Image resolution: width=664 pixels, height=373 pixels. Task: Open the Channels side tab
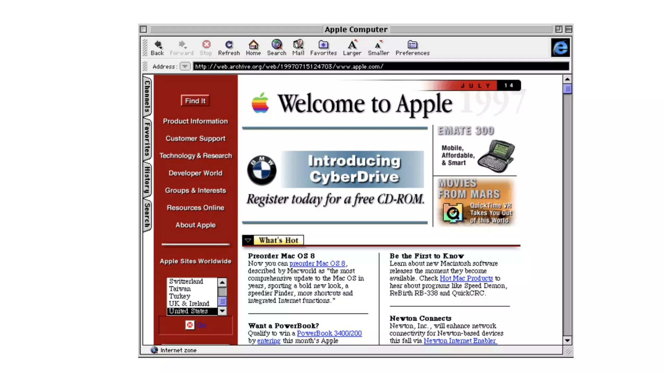pos(147,96)
